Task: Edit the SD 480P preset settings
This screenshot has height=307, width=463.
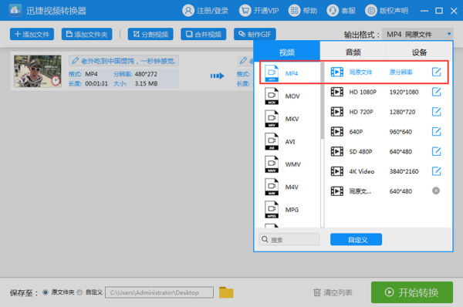Action: coord(436,151)
